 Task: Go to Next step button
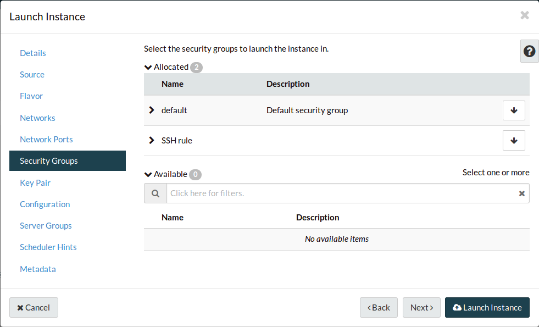click(x=421, y=308)
